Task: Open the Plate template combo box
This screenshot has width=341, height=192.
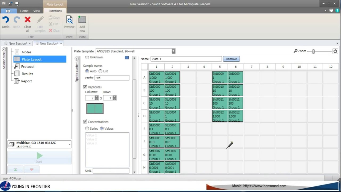Action: point(135,51)
